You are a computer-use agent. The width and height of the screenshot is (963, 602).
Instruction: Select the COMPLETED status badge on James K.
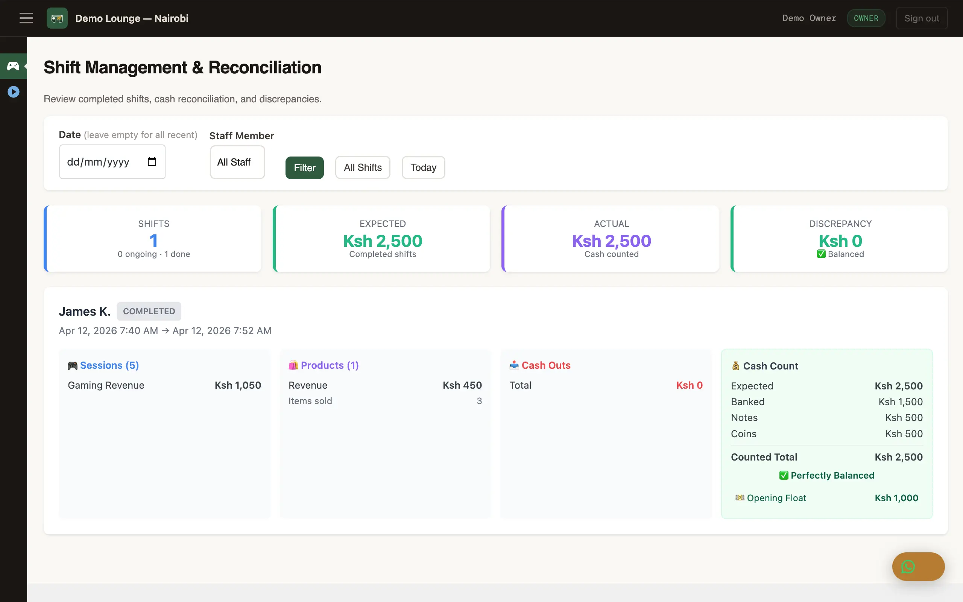[149, 311]
